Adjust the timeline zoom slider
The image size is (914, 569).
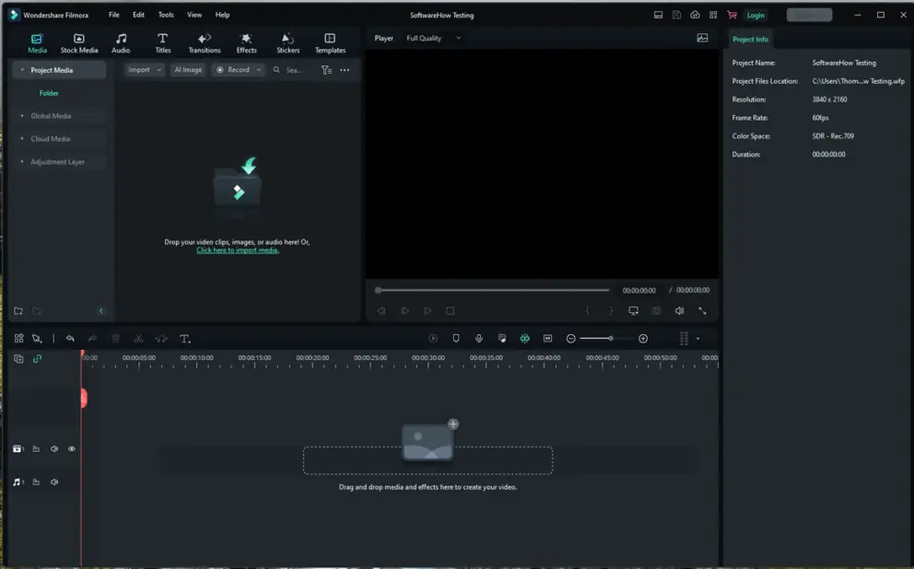[x=610, y=338]
